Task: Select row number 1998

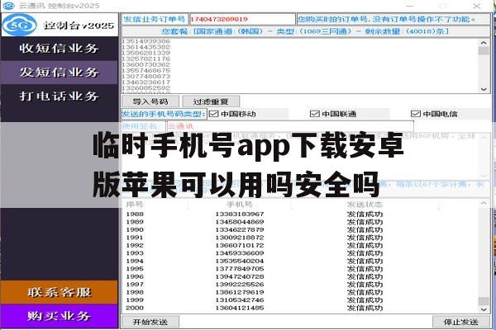Action: 135,292
